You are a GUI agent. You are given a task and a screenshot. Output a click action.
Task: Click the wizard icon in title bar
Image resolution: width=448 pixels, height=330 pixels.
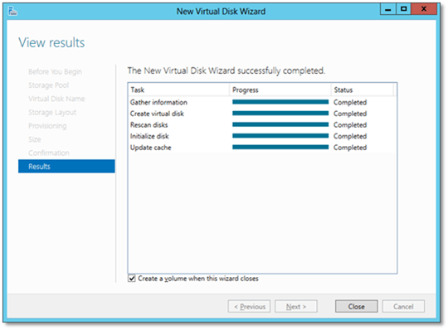point(12,11)
